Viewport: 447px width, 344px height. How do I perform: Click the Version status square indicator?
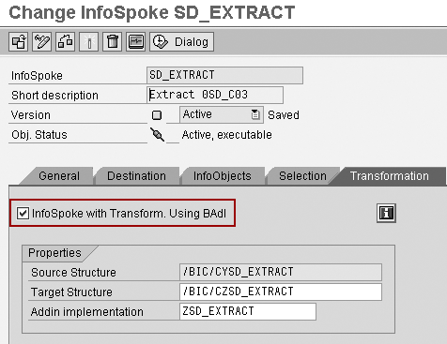(x=157, y=115)
